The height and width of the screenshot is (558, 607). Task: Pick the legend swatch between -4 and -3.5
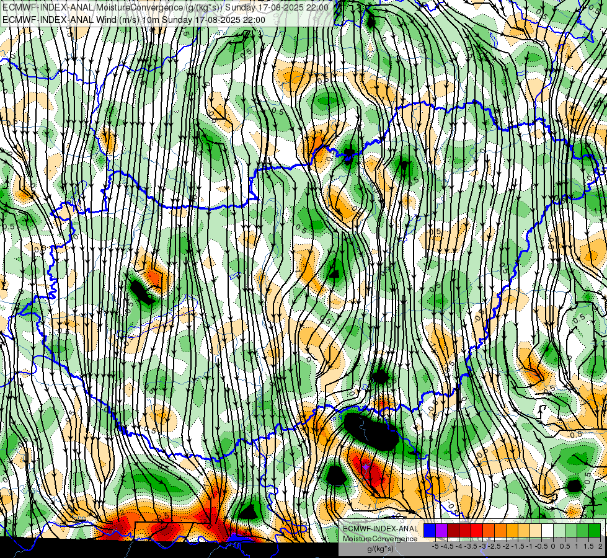pyautogui.click(x=465, y=530)
